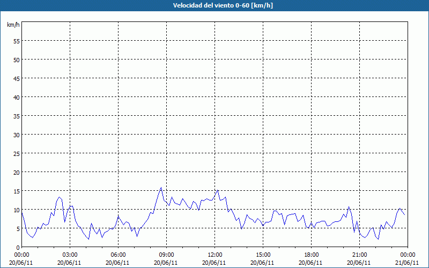
Task: Click the '12:00' x-axis time label
Action: (x=215, y=255)
